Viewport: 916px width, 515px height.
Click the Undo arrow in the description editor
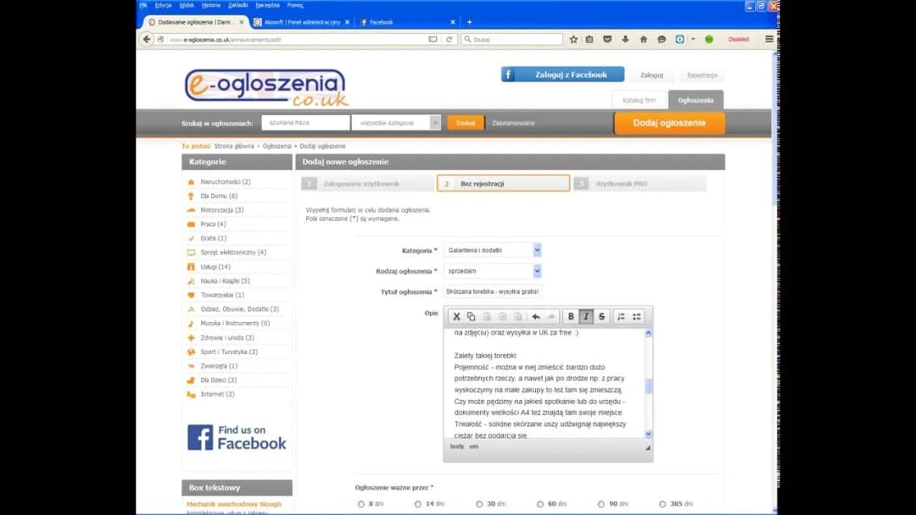click(535, 317)
